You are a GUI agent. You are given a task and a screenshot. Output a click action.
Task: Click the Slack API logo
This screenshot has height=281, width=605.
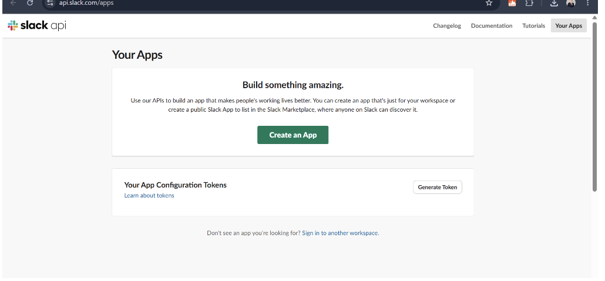tap(37, 26)
